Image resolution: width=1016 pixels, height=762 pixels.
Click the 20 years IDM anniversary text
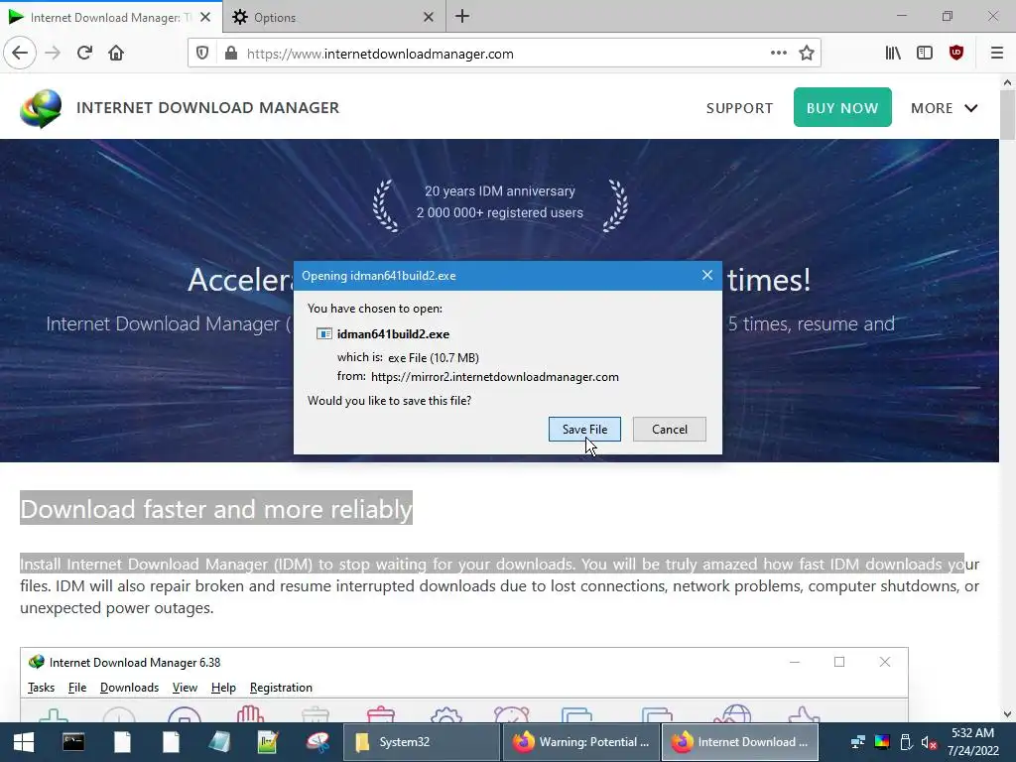500,191
